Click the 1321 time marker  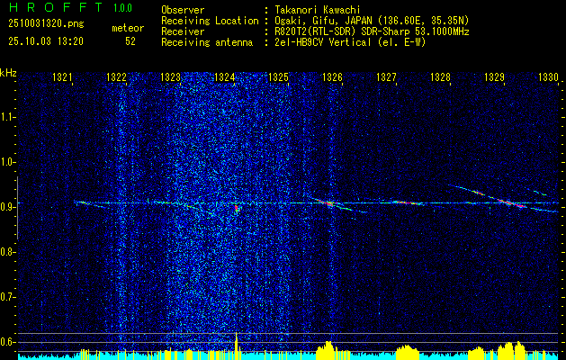pos(62,76)
